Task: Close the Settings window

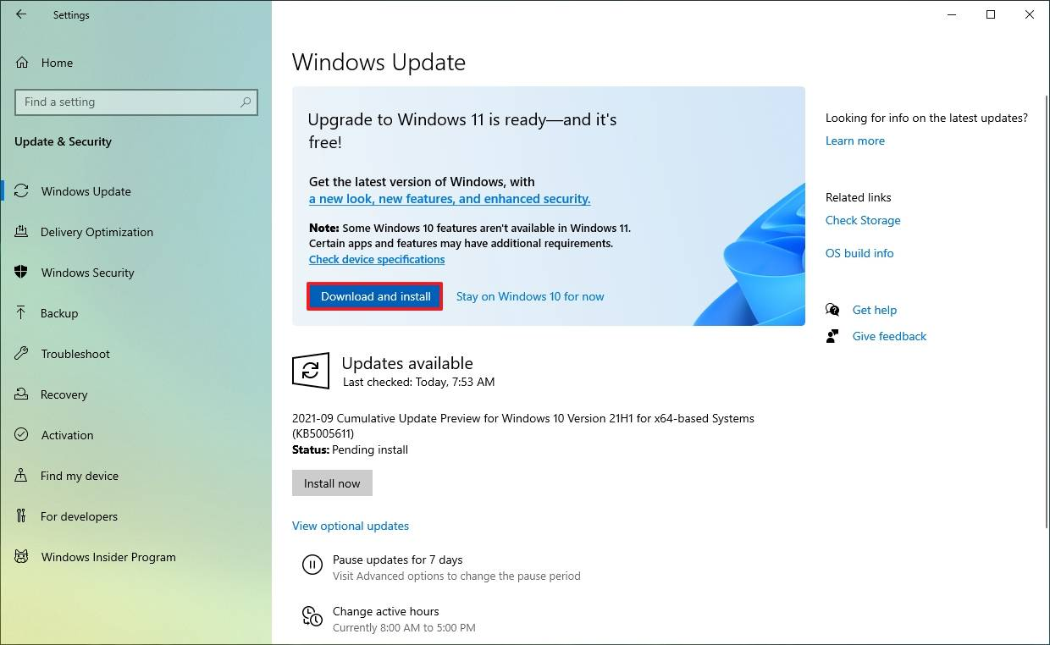Action: (1030, 14)
